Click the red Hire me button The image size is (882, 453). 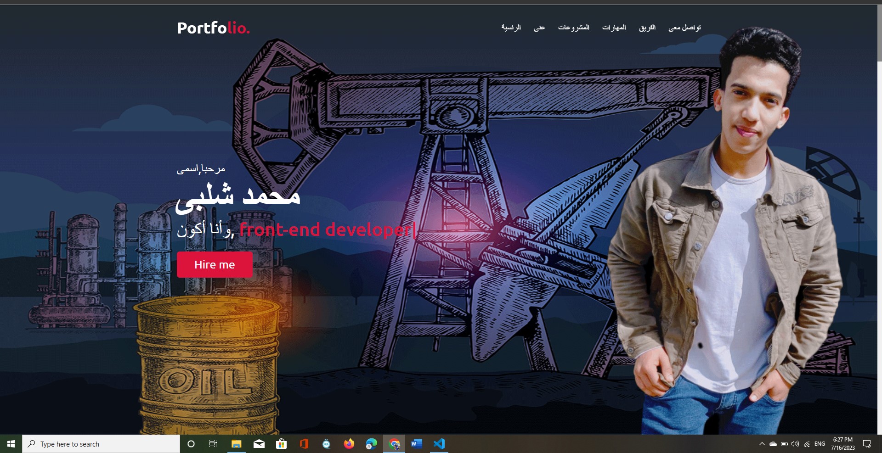point(215,265)
